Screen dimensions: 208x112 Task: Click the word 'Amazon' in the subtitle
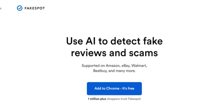pyautogui.click(x=113, y=66)
